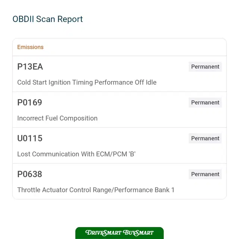Select Lost Communication With ECM/PCM description

point(76,154)
